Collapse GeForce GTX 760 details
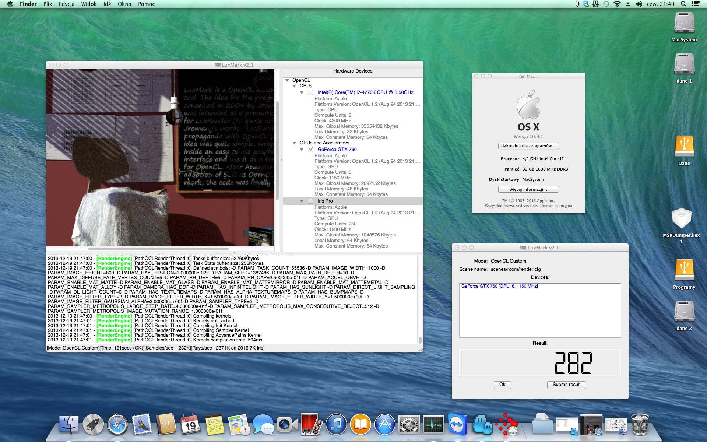The height and width of the screenshot is (442, 707). (302, 150)
